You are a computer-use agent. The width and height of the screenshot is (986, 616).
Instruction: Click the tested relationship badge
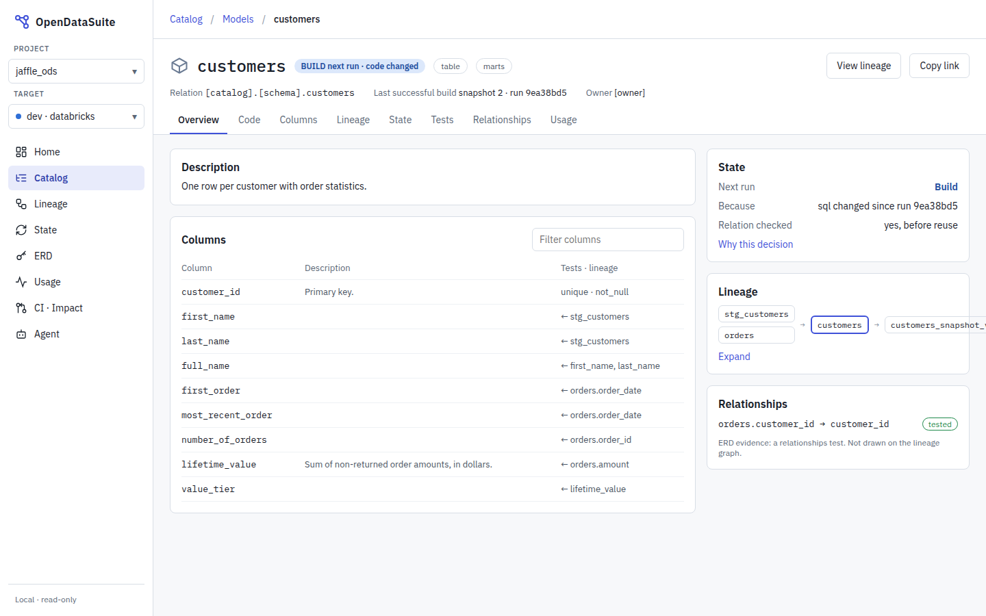click(x=940, y=424)
